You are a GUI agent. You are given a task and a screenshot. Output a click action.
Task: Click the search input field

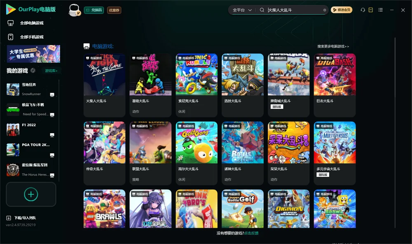294,10
